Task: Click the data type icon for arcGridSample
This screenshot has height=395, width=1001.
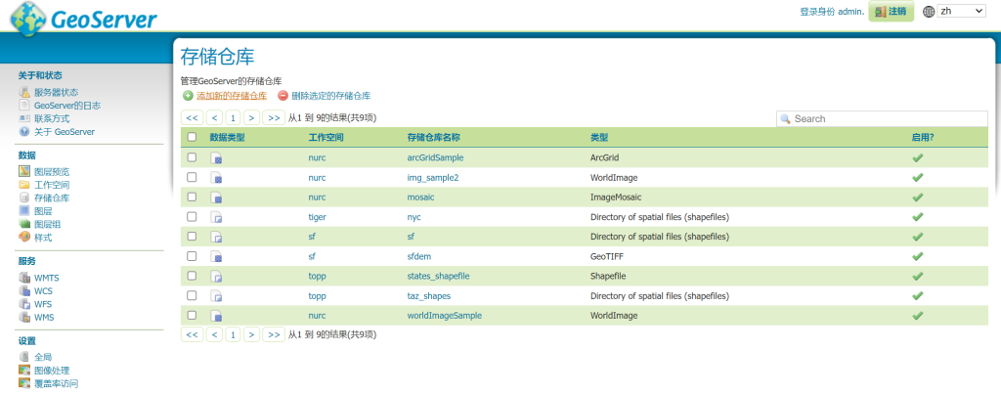Action: pos(217,157)
